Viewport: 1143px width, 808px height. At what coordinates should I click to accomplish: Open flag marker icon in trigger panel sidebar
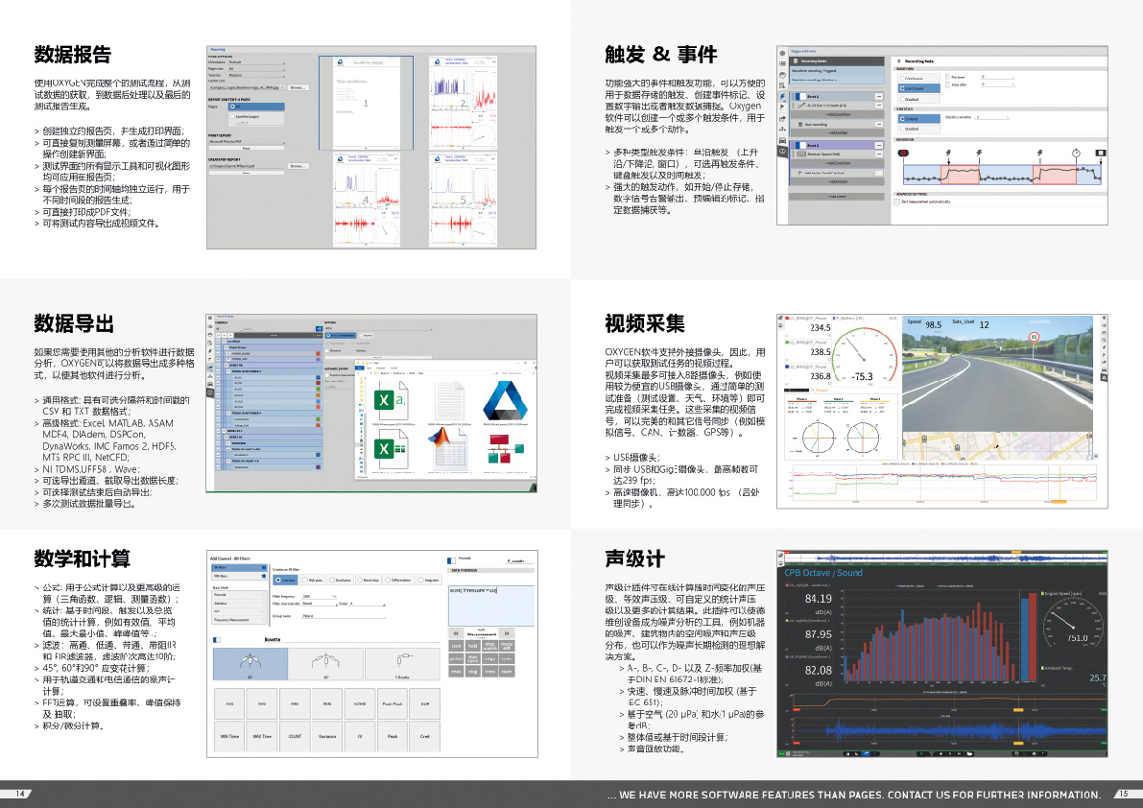782,107
